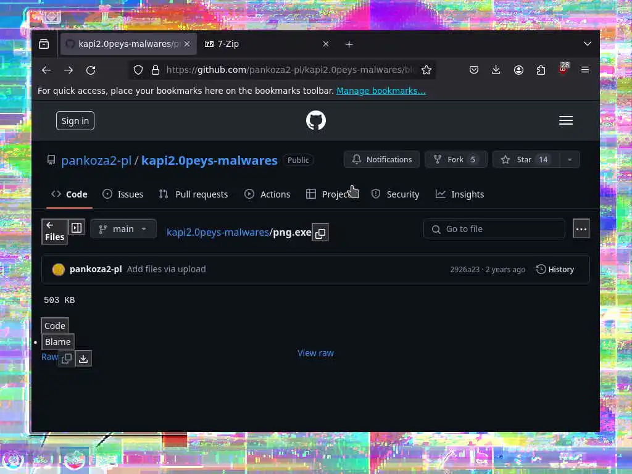Open a new browser tab
The height and width of the screenshot is (474, 632).
(x=349, y=44)
